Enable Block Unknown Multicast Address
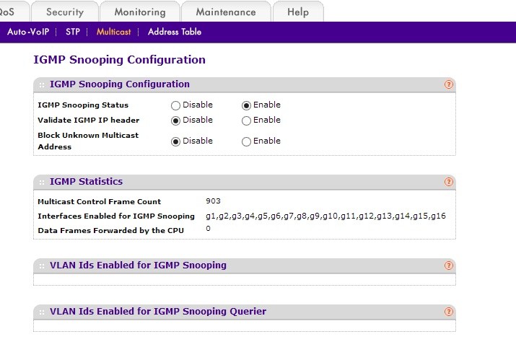Image resolution: width=516 pixels, height=360 pixels. tap(246, 141)
